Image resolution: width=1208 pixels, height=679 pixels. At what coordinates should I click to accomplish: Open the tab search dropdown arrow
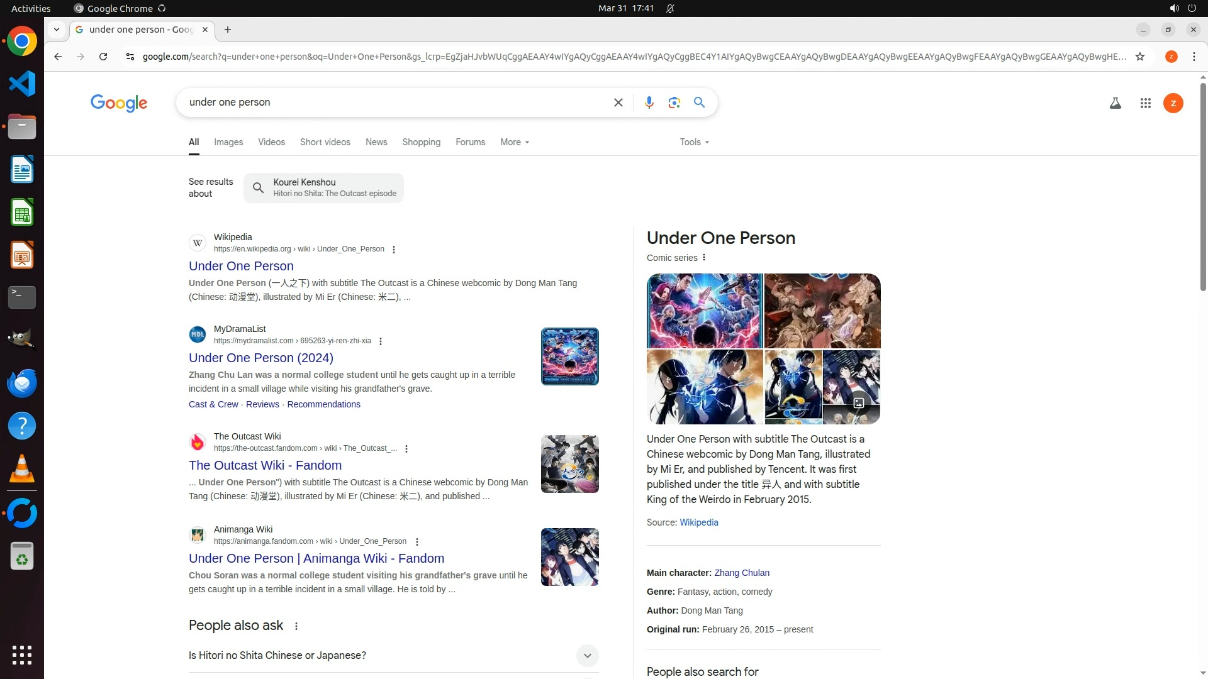pos(57,30)
